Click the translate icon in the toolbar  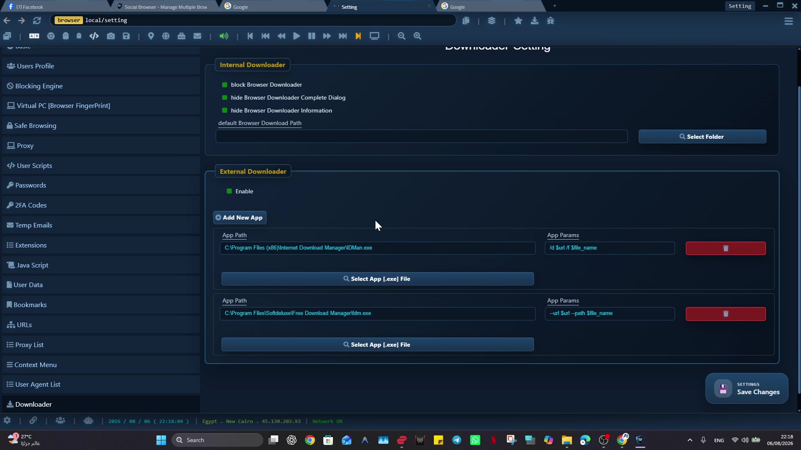[x=34, y=36]
